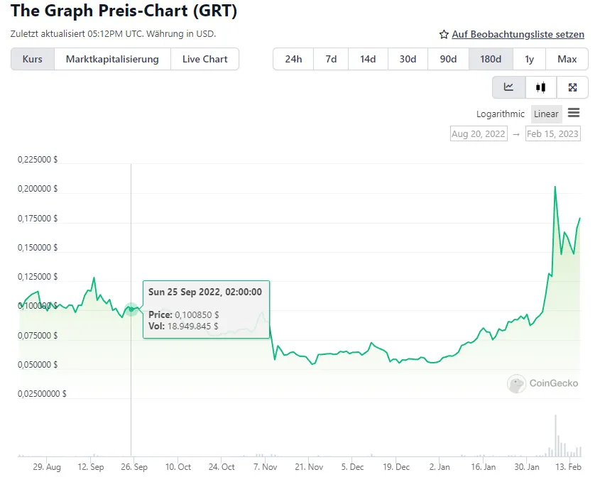Click the 12. Sep date label

tap(91, 467)
